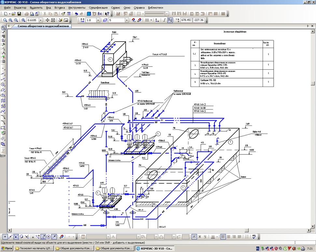Open the Выделить menu
This screenshot has width=316, height=252.
coord(36,8)
